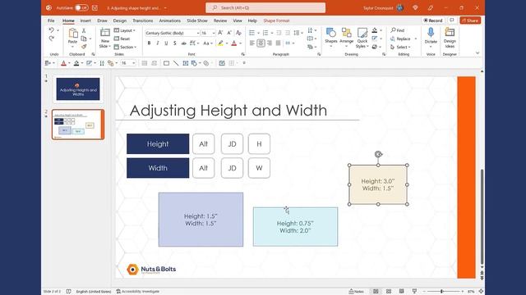This screenshot has width=526, height=295.
Task: Click the Share button
Action: 470,20
